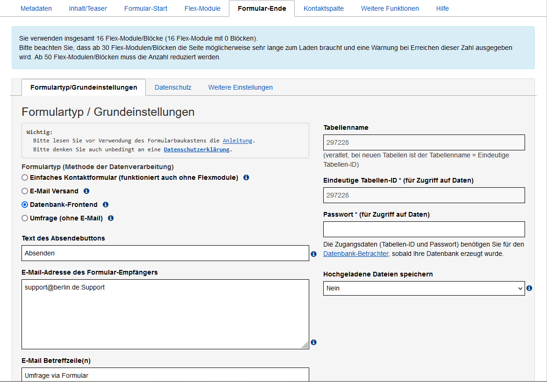Open info for Formular-Empfänger email field
This screenshot has height=382, width=547.
pos(313,342)
